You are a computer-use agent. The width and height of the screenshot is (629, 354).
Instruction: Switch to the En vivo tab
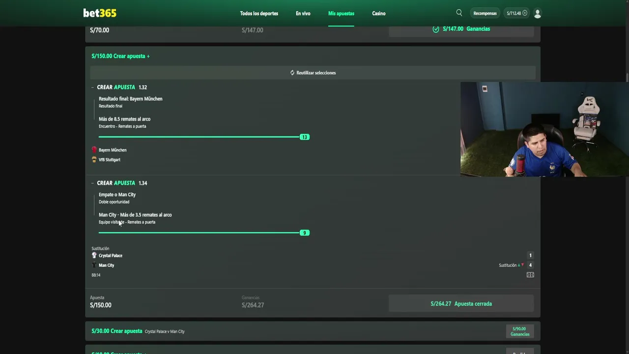(303, 13)
